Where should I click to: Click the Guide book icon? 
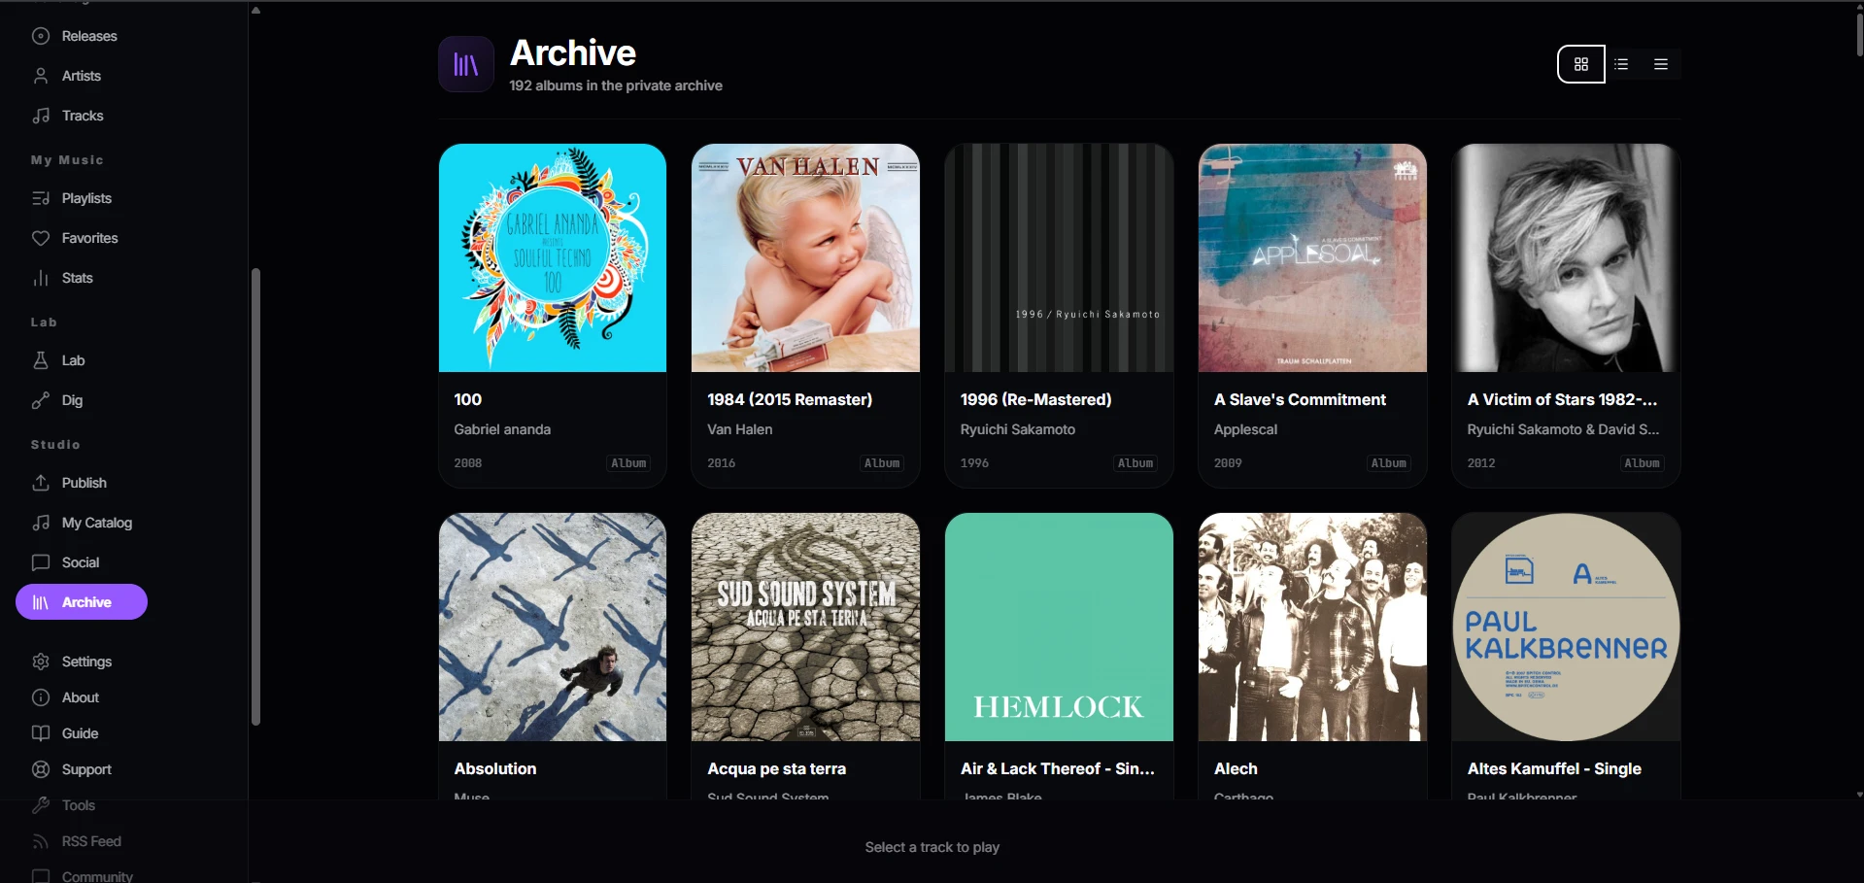pos(41,733)
